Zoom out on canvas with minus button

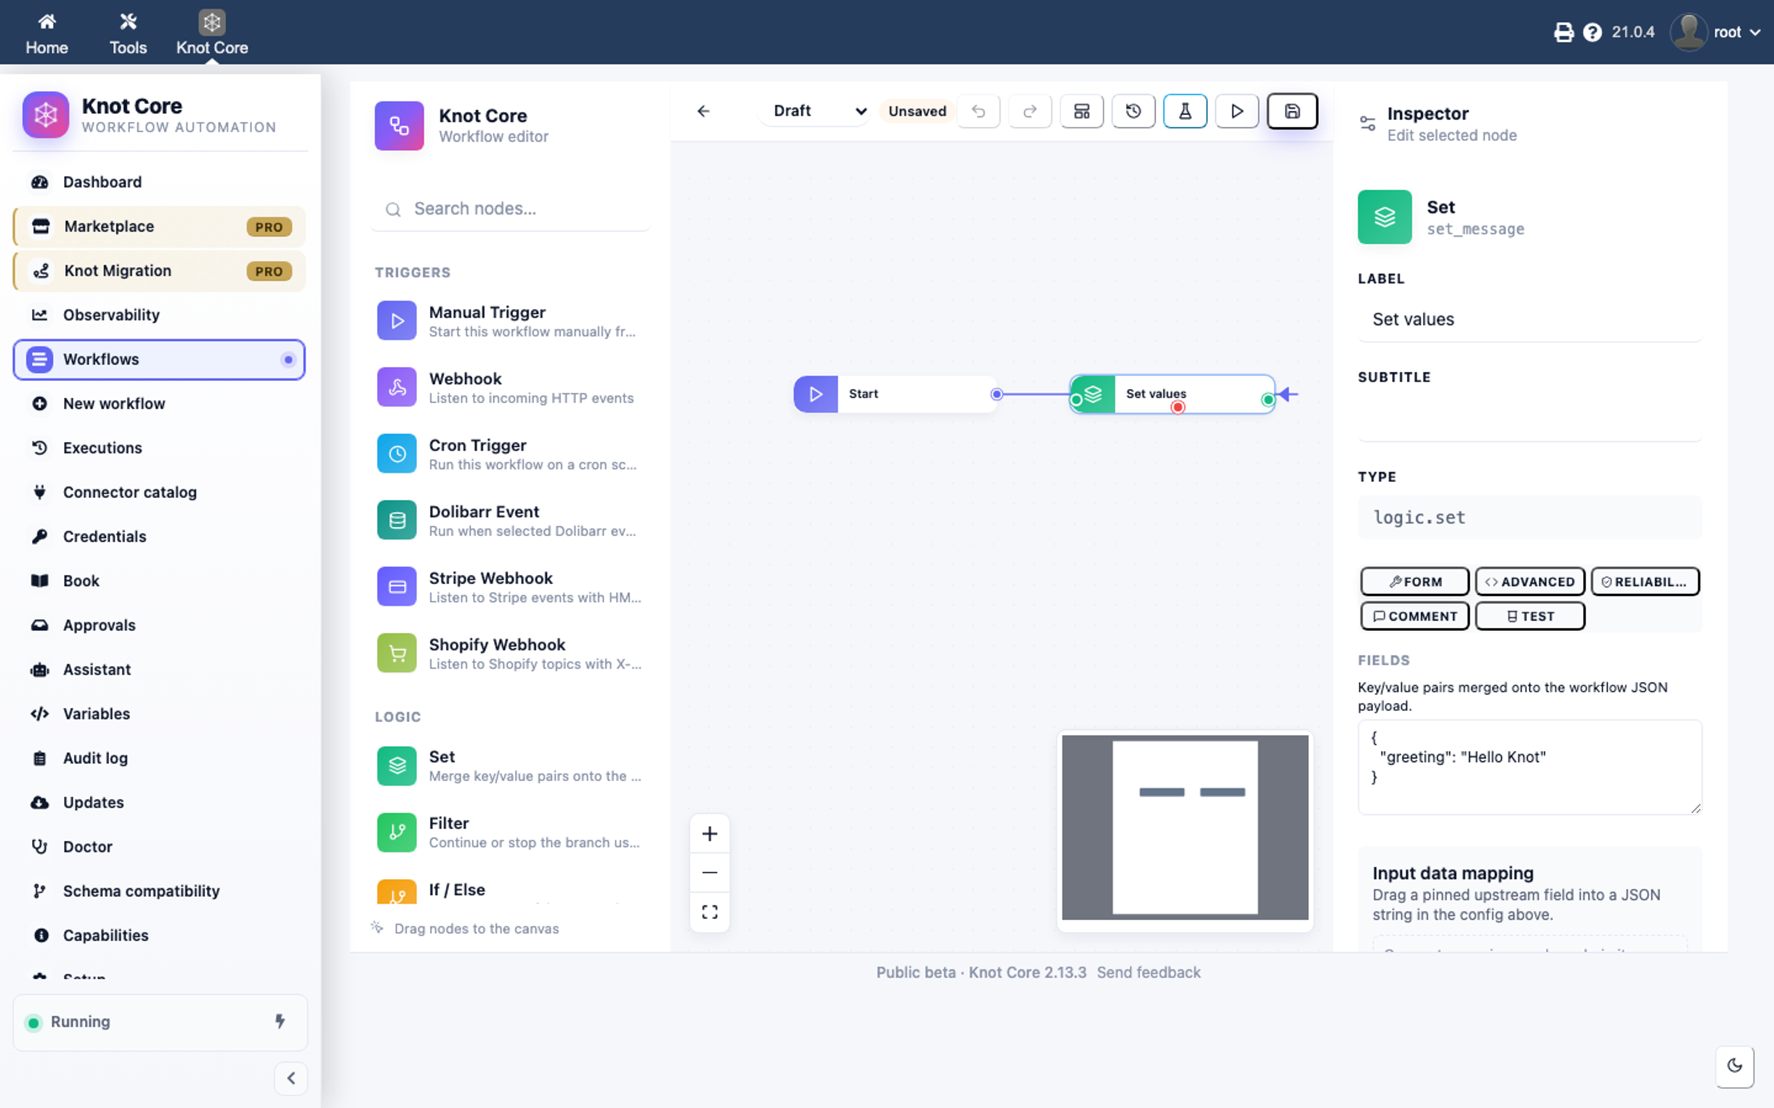(710, 873)
